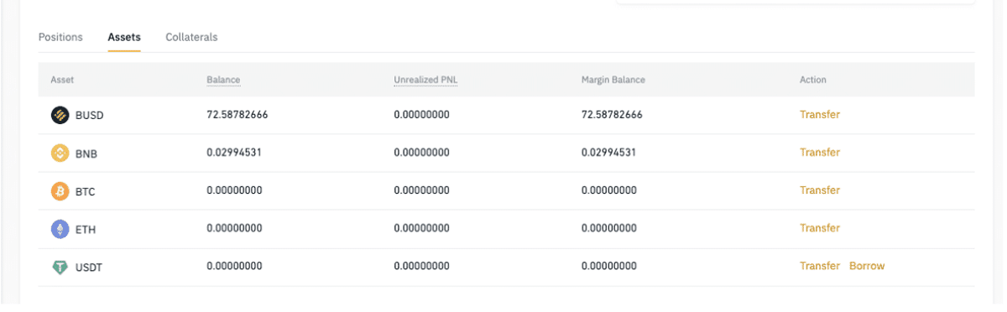Transfer USDT funds
The width and height of the screenshot is (1007, 312).
point(820,266)
